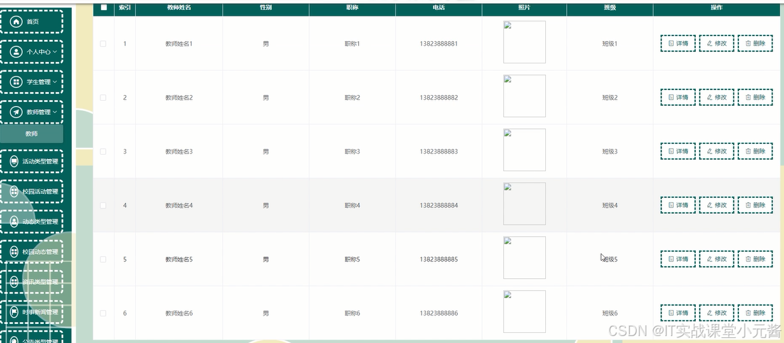Open photo thumbnail of 教师姓名5

tap(524, 257)
